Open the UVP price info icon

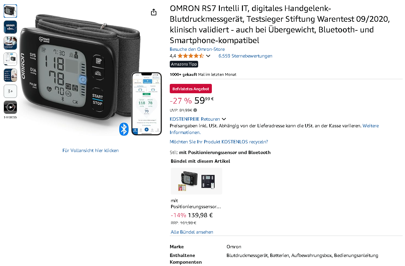(195, 110)
